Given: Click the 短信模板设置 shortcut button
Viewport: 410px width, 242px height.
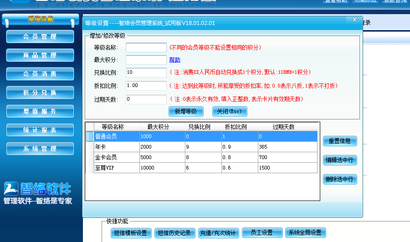Looking at the screenshot, I should click(131, 233).
